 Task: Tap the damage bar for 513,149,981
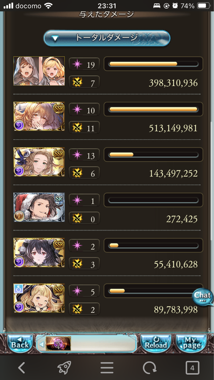[x=153, y=109]
